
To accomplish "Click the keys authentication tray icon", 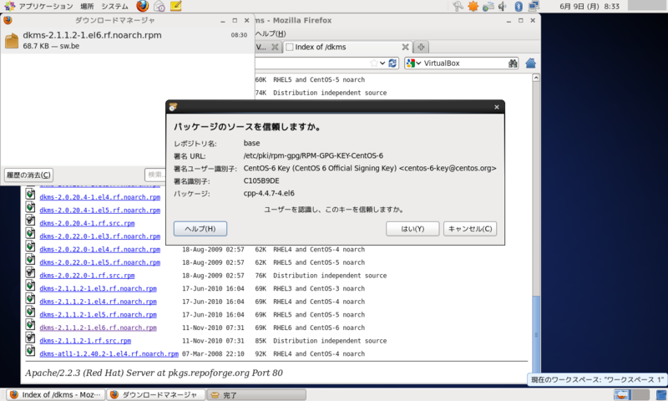I will tap(458, 6).
